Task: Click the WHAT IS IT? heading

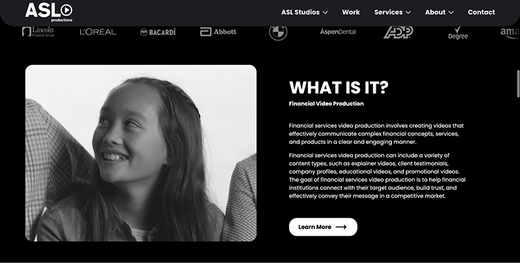Action: click(x=339, y=87)
